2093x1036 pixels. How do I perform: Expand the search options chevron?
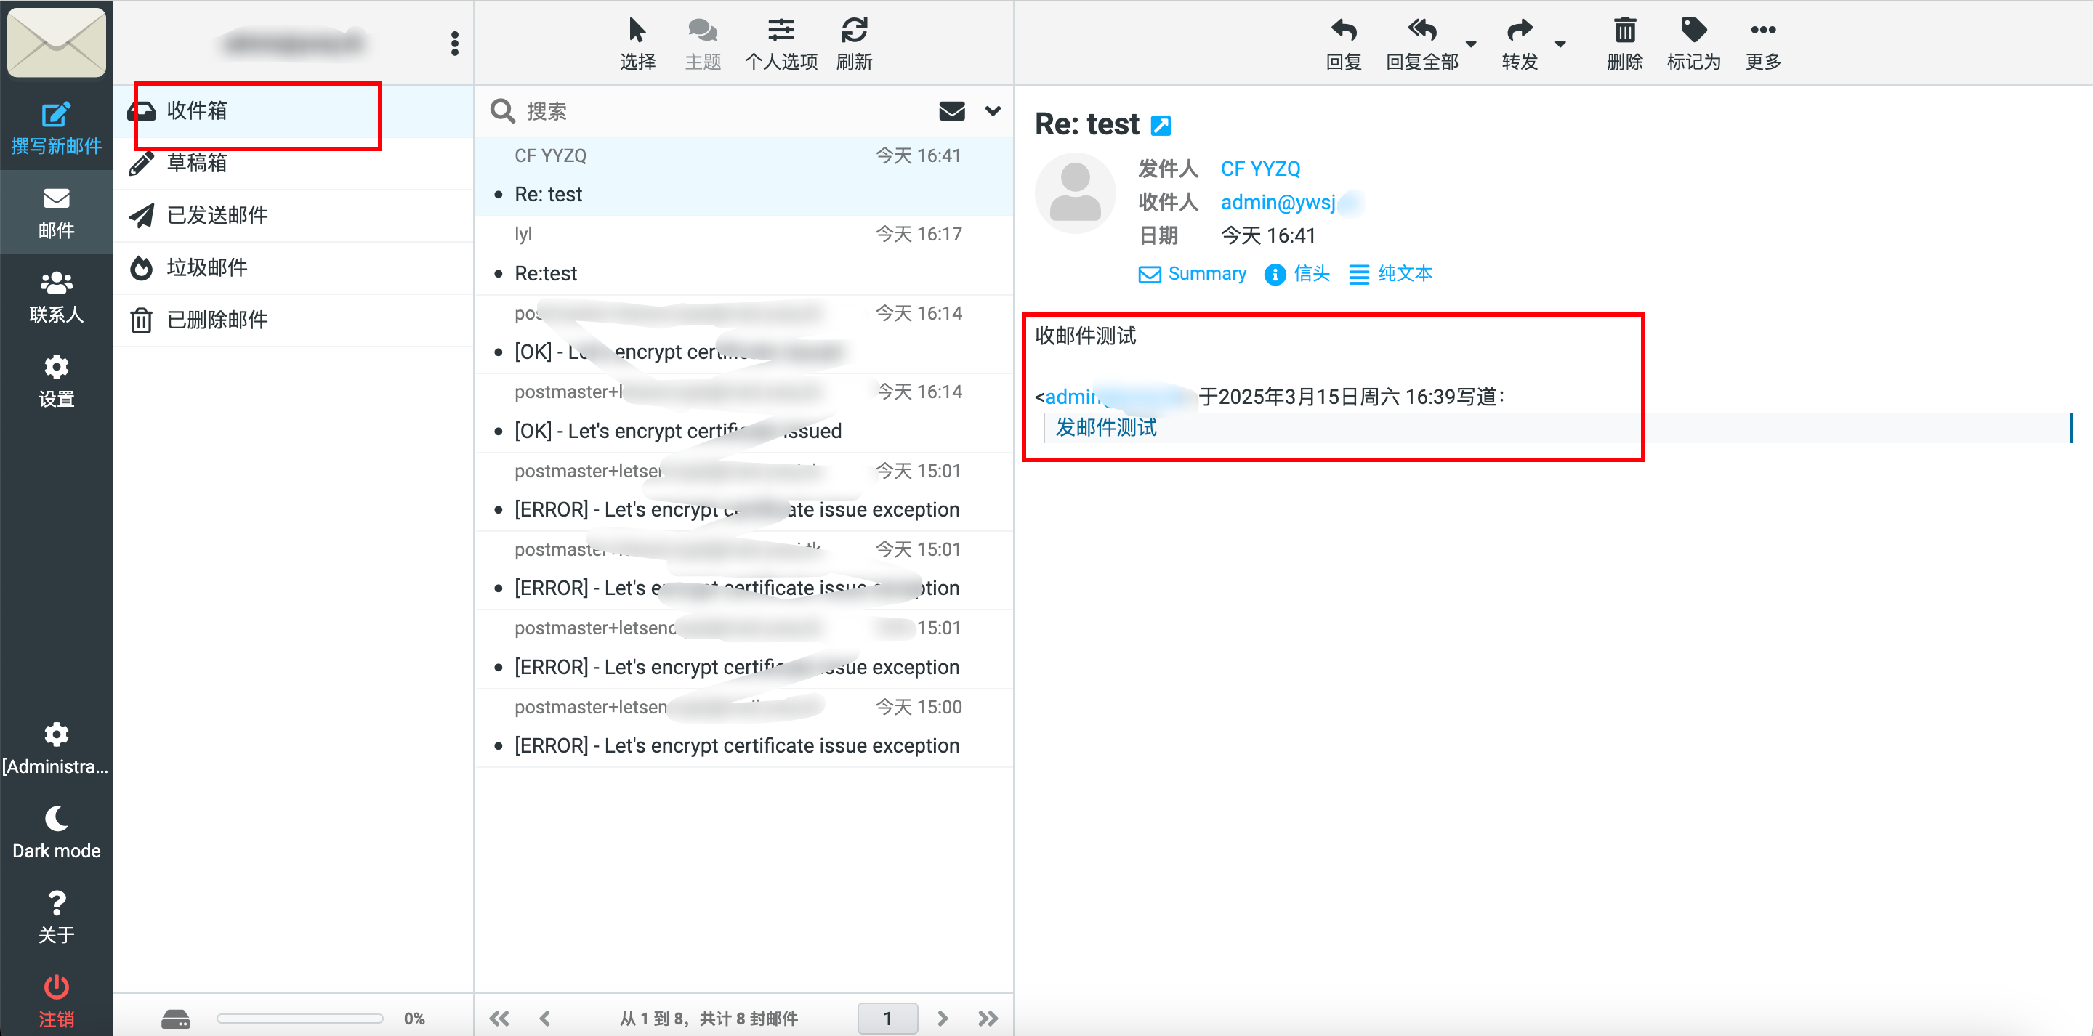[993, 110]
